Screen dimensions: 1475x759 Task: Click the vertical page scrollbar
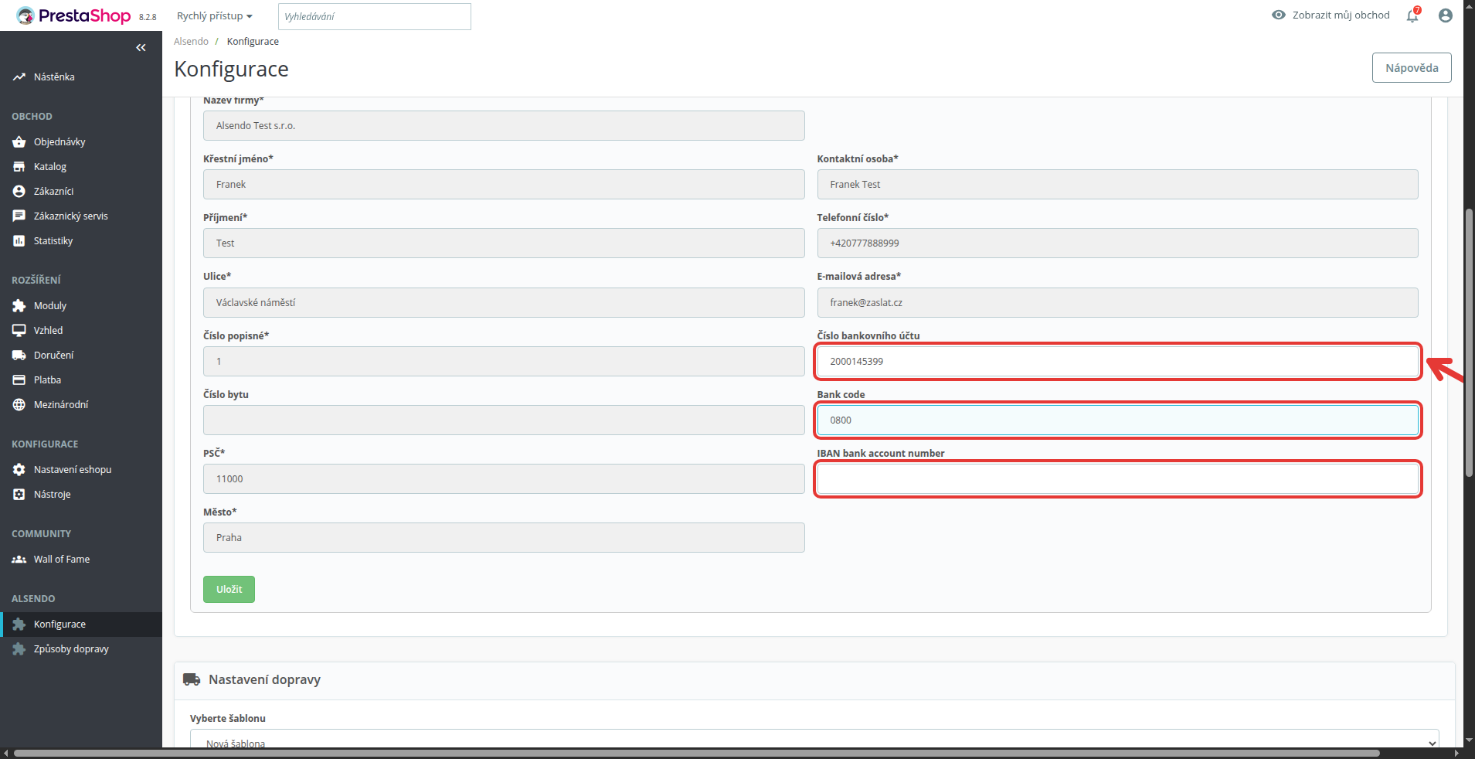1469,344
